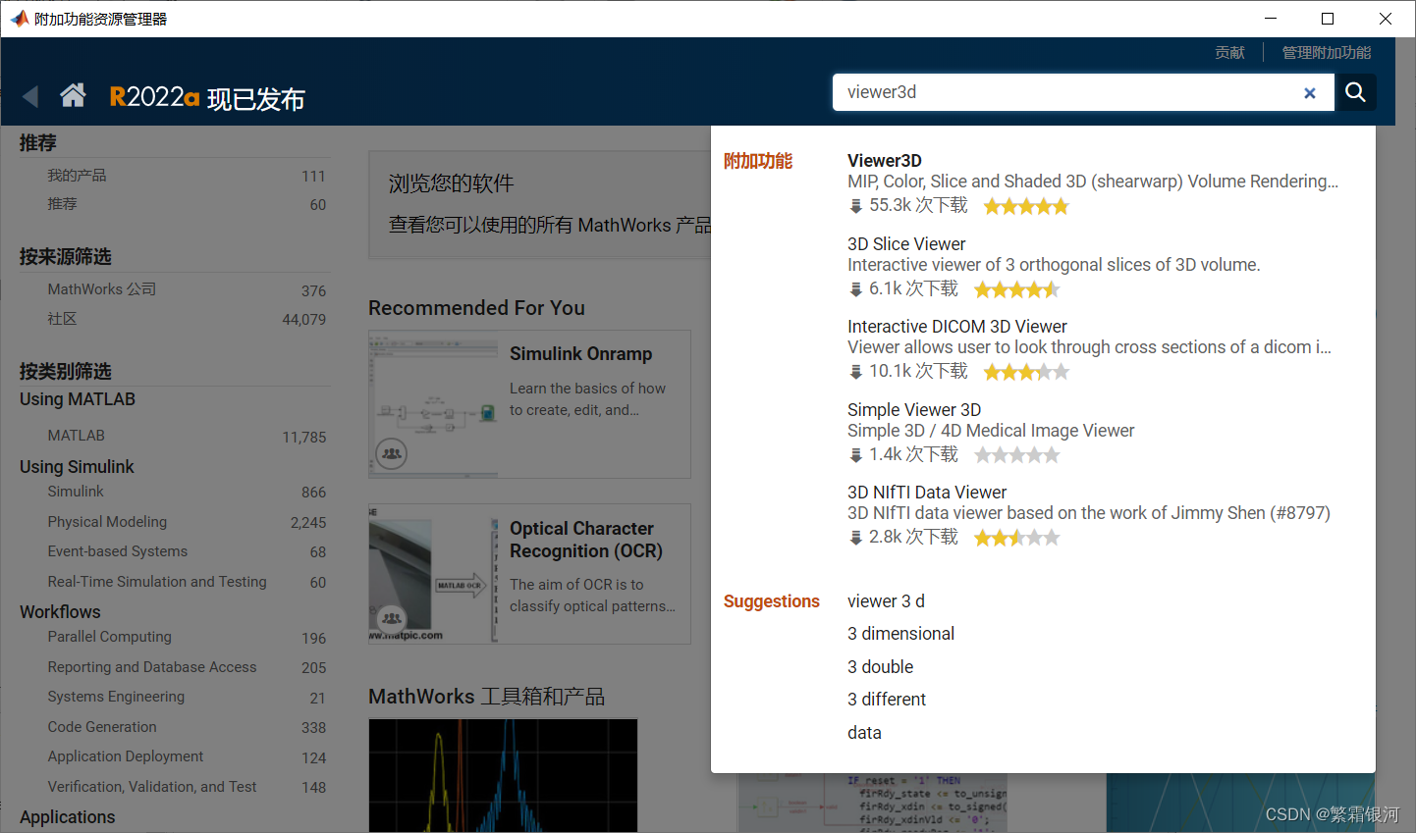The height and width of the screenshot is (833, 1416).
Task: Select Code Generation category
Action: [x=102, y=727]
